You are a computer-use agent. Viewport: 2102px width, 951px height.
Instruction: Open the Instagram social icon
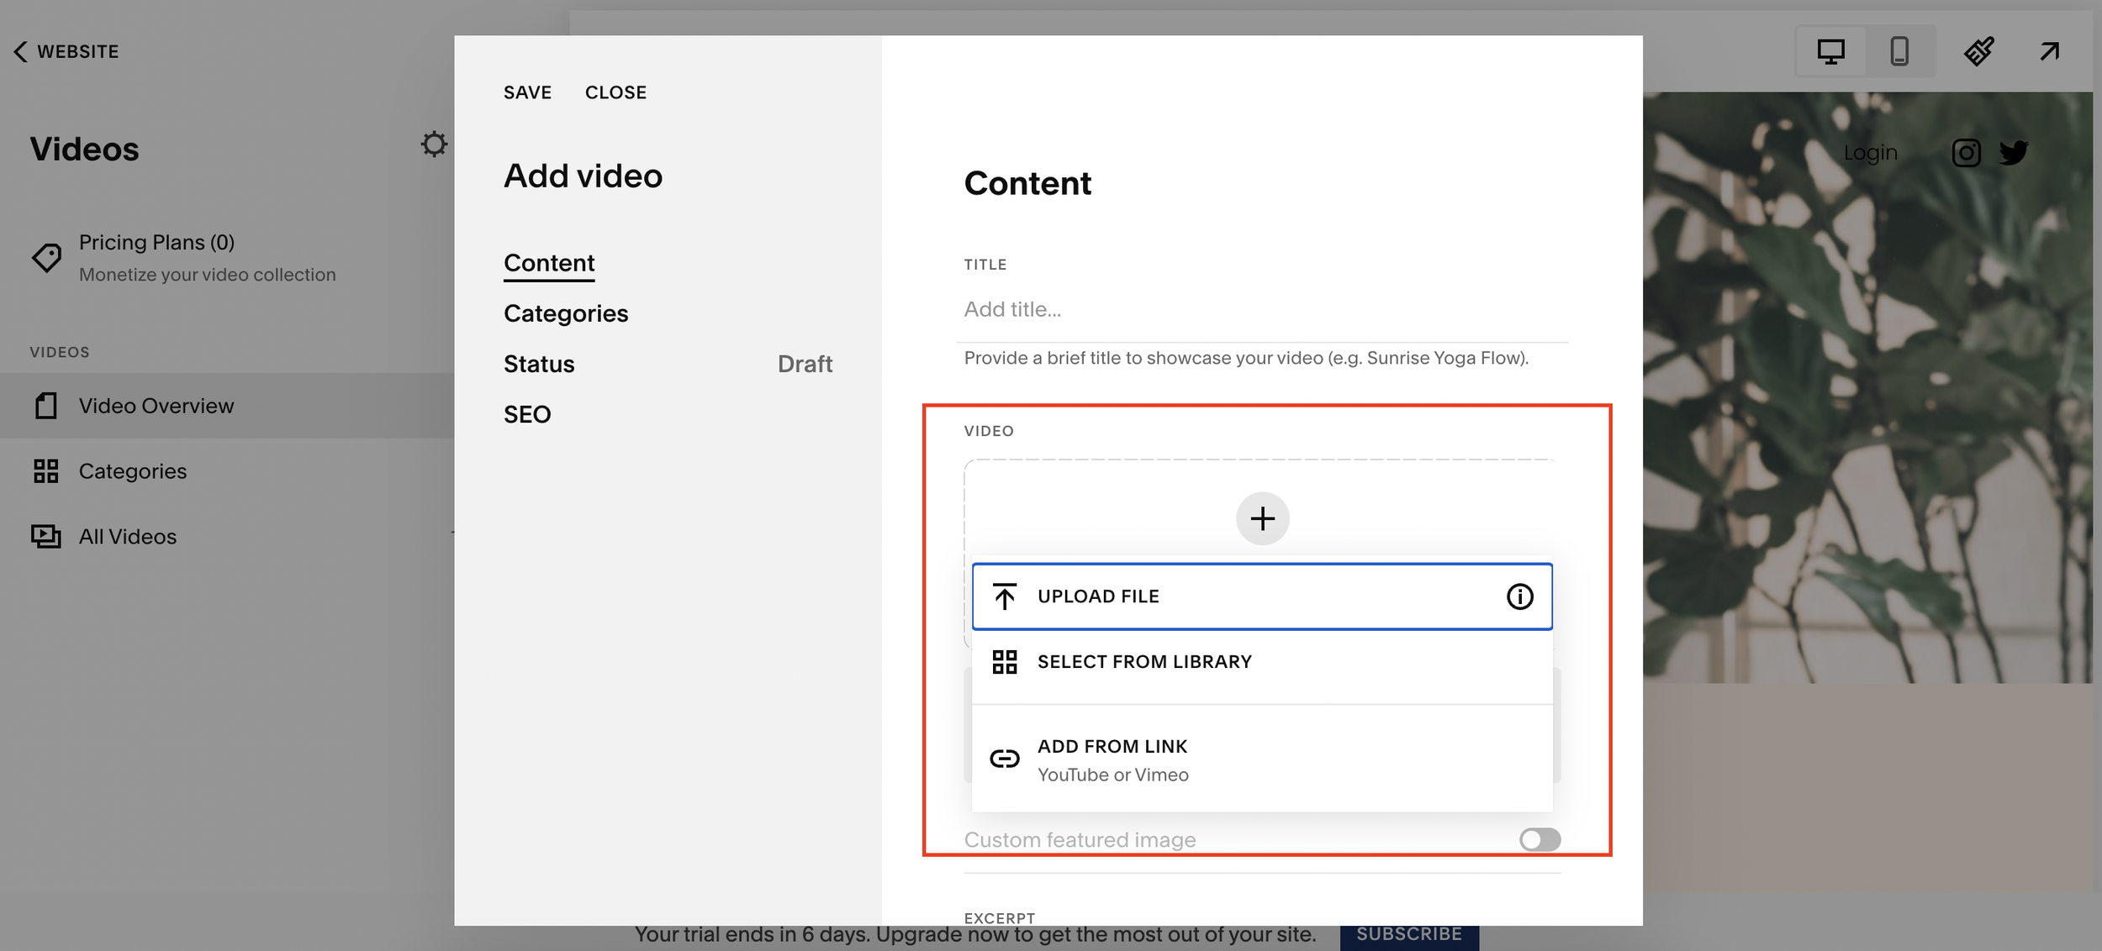[1966, 153]
